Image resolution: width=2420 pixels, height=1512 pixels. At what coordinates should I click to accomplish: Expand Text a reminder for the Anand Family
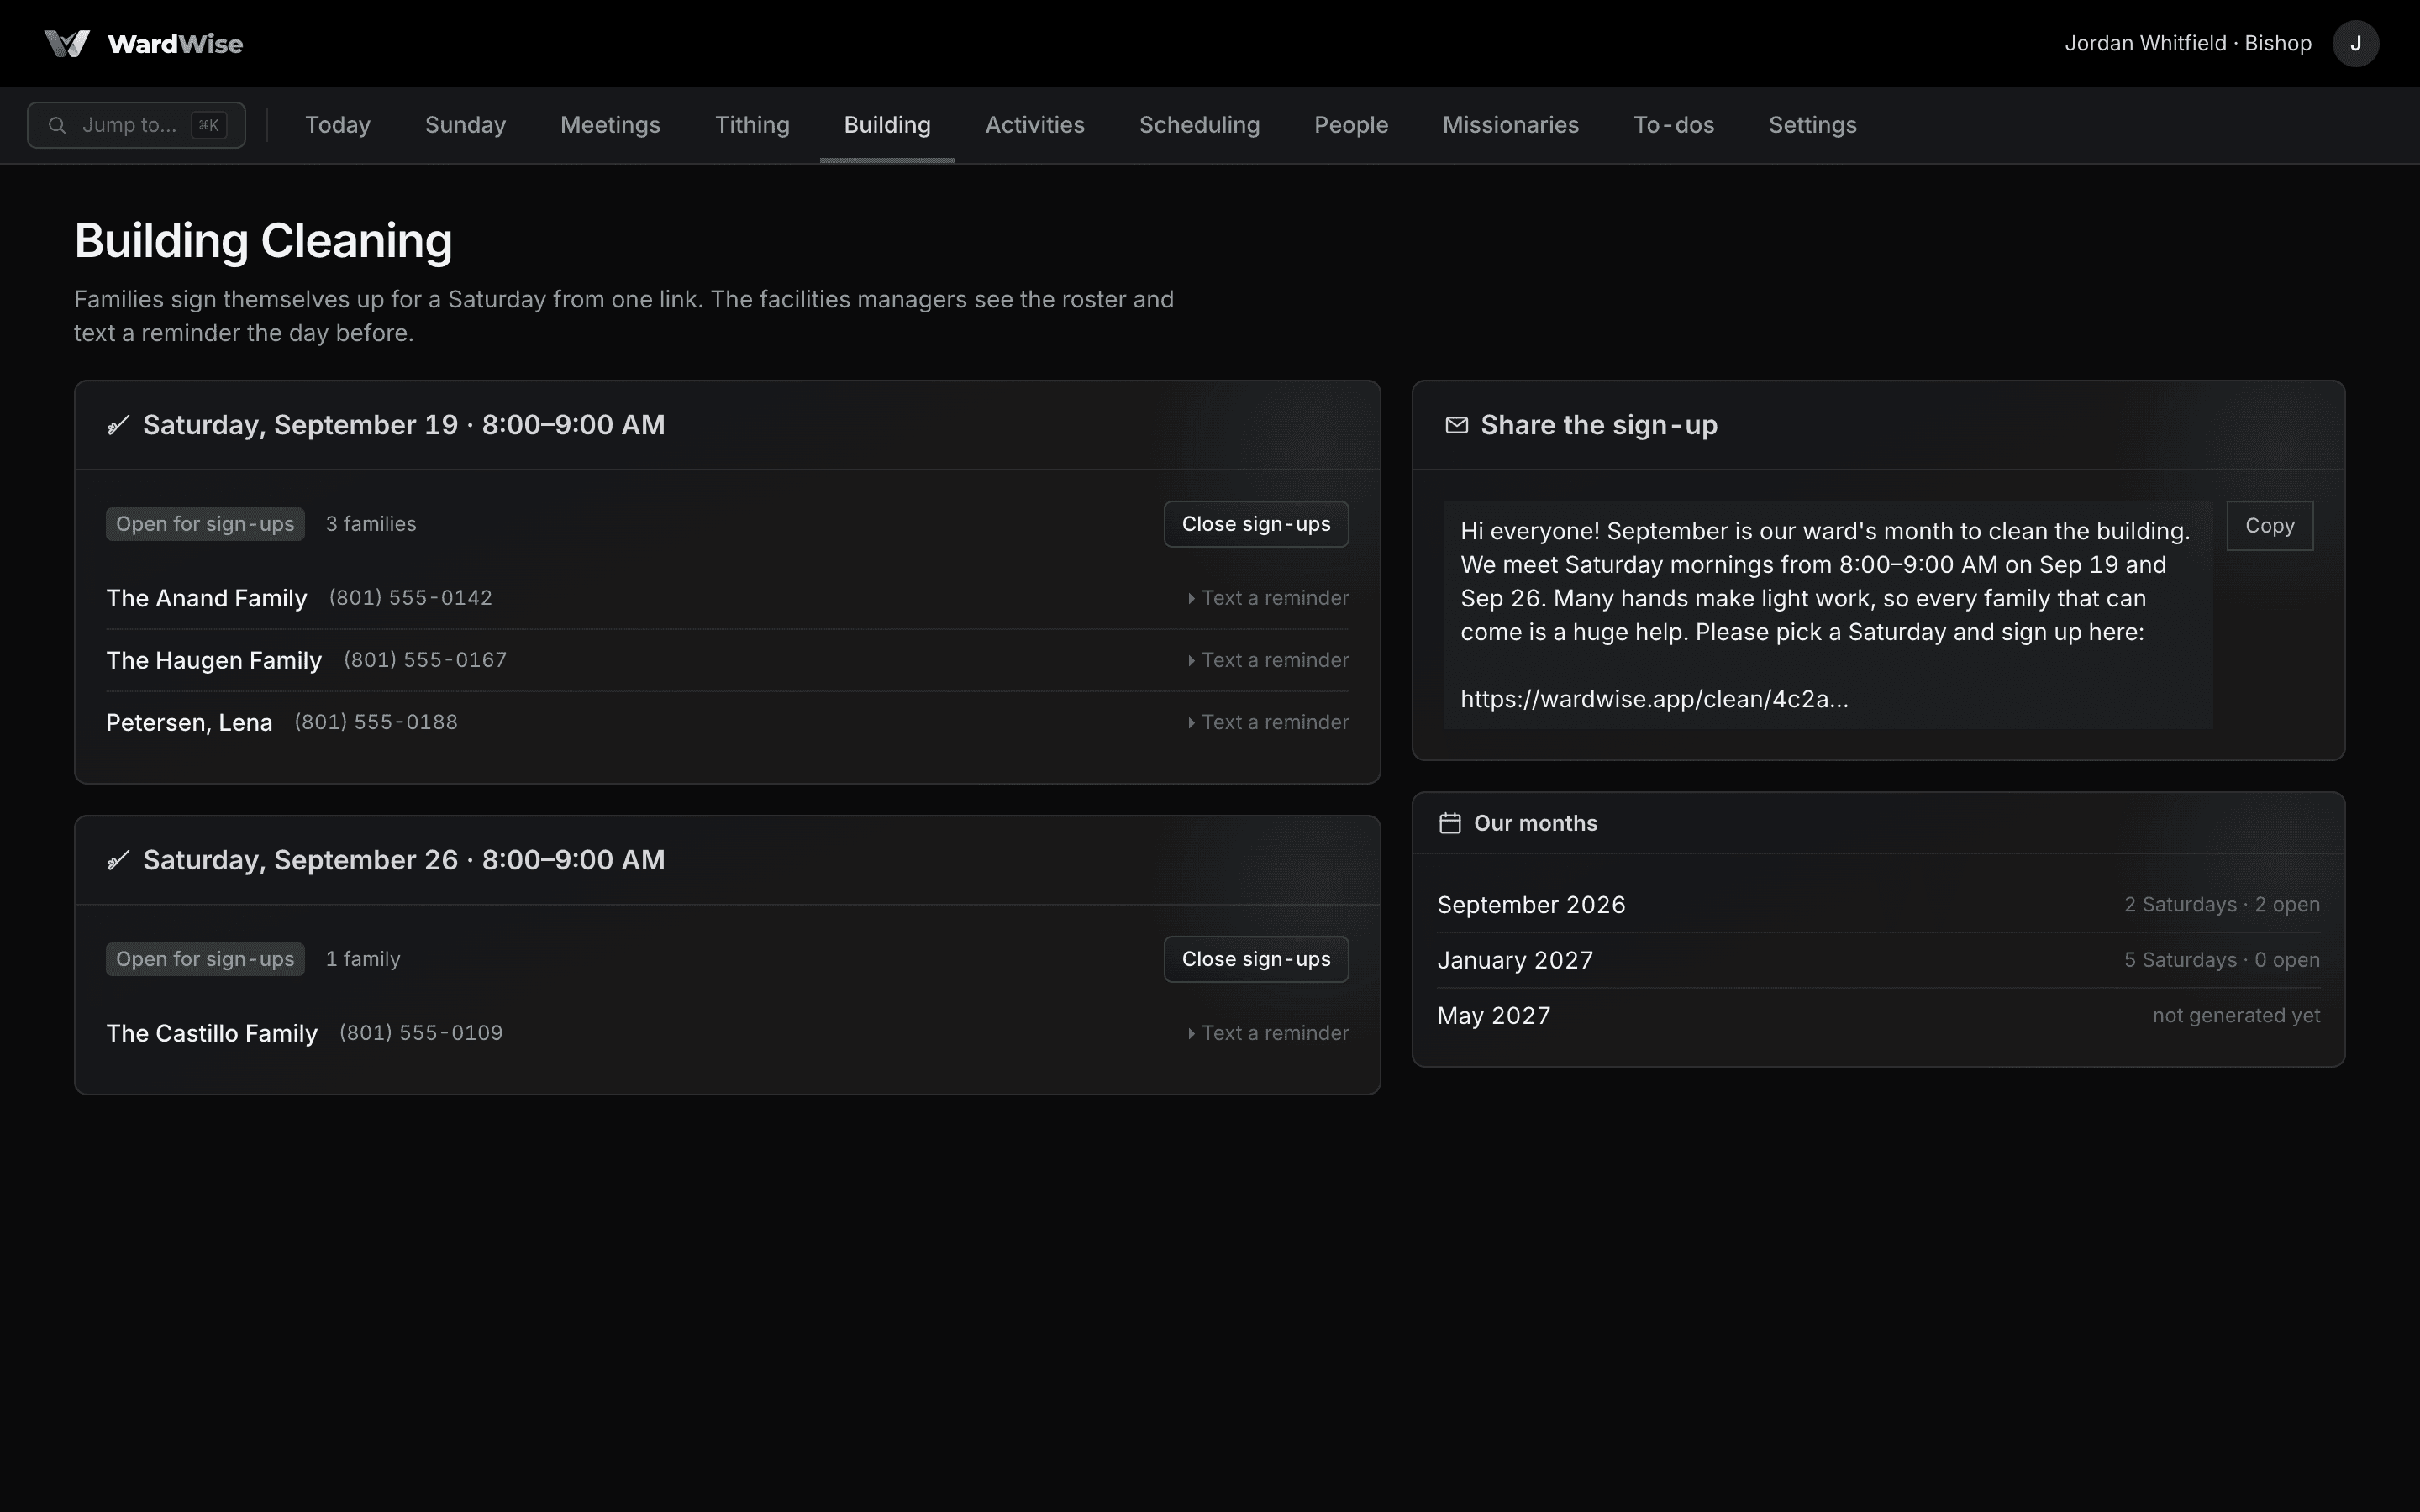(1267, 598)
